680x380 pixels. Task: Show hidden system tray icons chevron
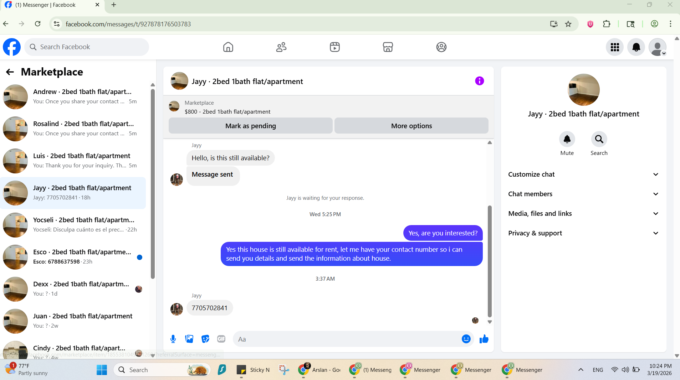click(581, 370)
